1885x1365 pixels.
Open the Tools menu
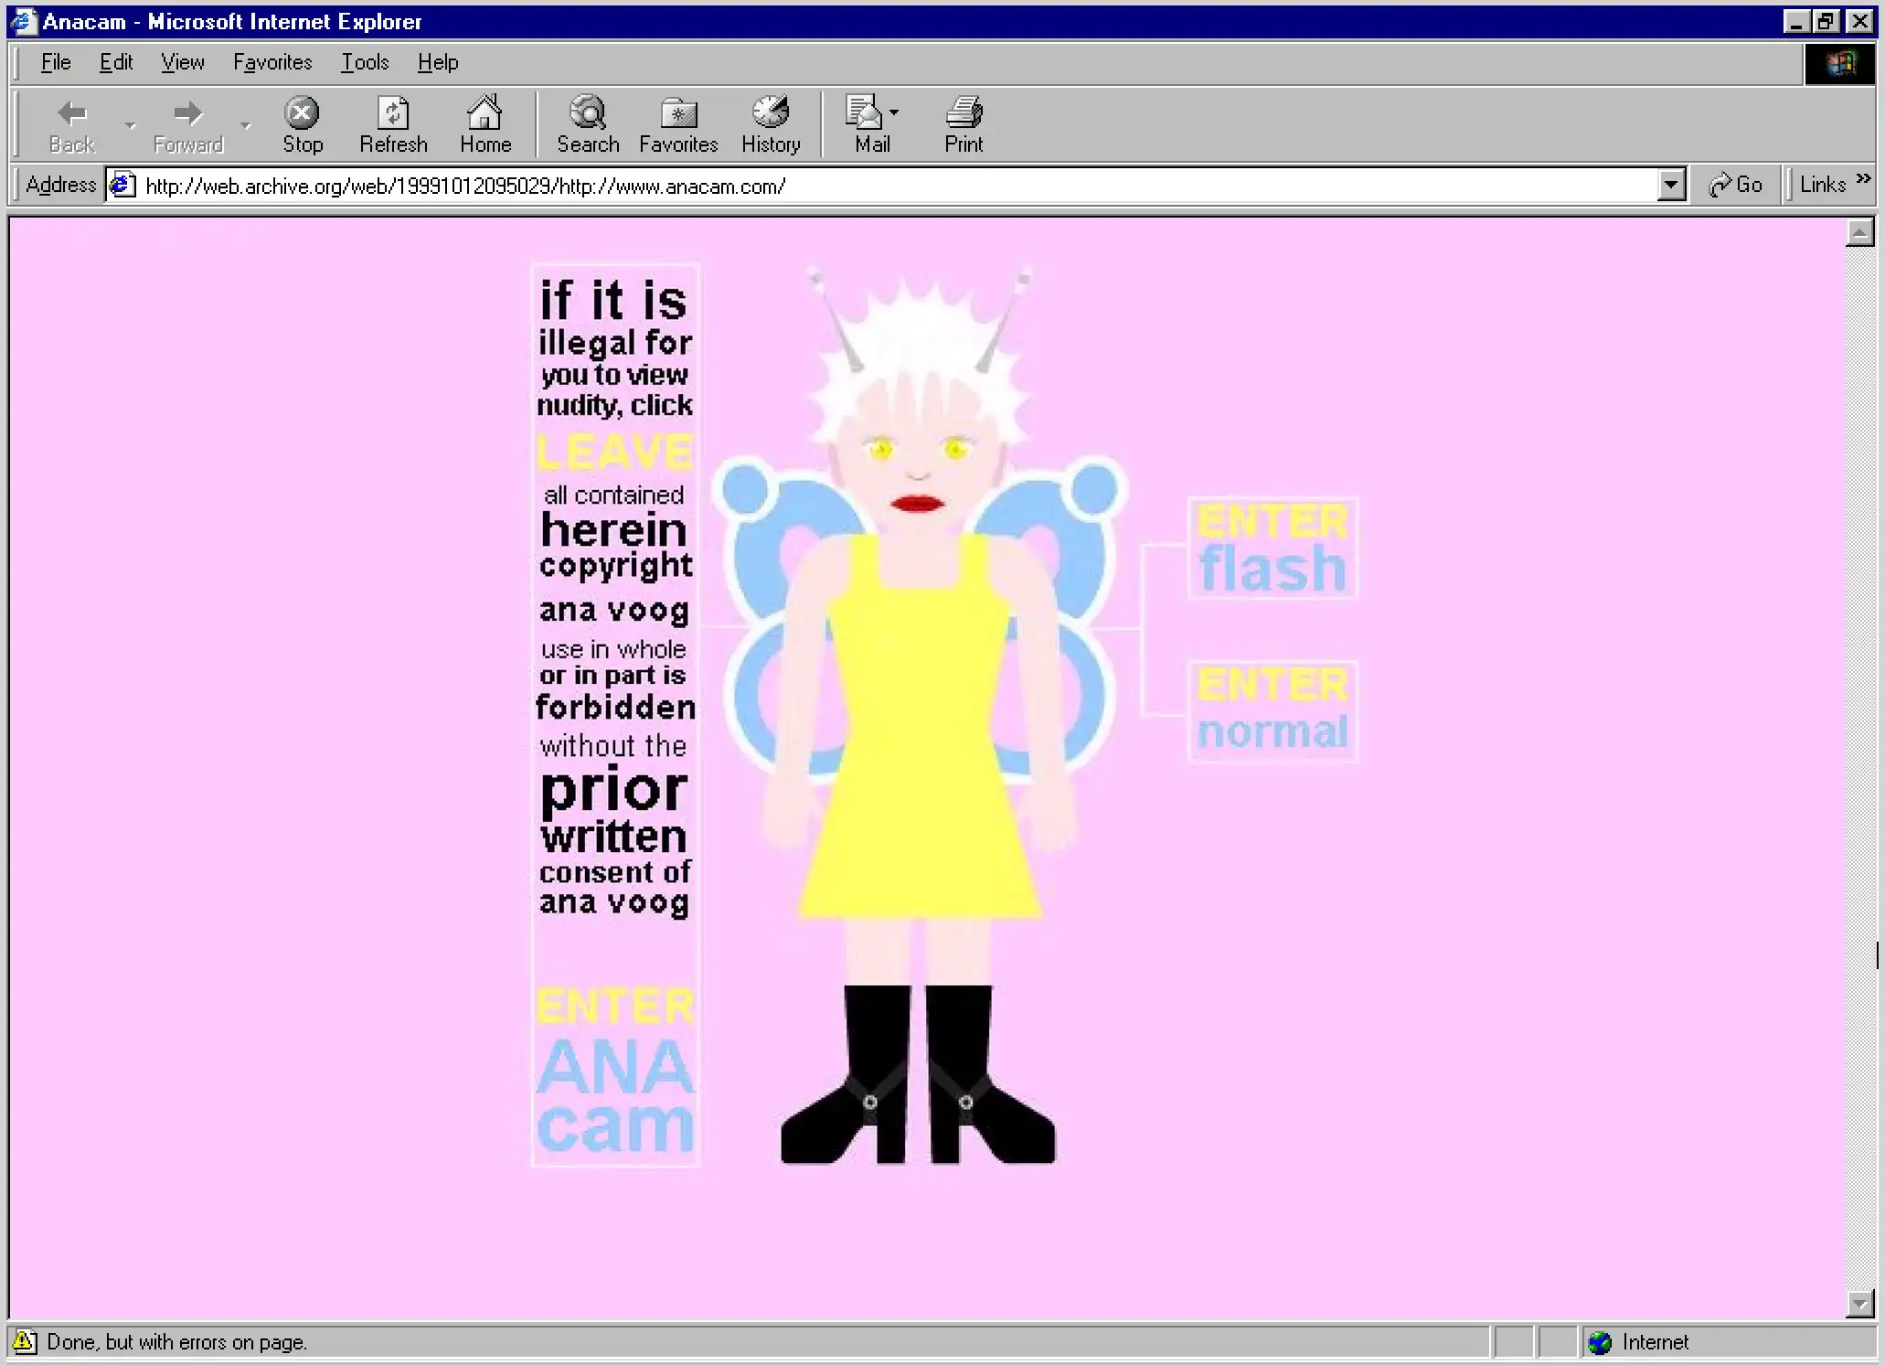[364, 61]
